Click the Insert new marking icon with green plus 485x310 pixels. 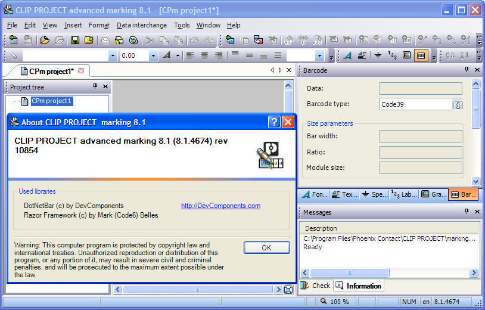click(229, 40)
